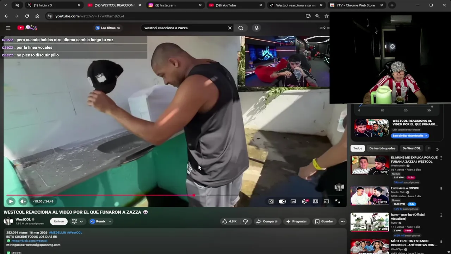The width and height of the screenshot is (451, 254).
Task: Cast video to a device
Action: pos(326,201)
